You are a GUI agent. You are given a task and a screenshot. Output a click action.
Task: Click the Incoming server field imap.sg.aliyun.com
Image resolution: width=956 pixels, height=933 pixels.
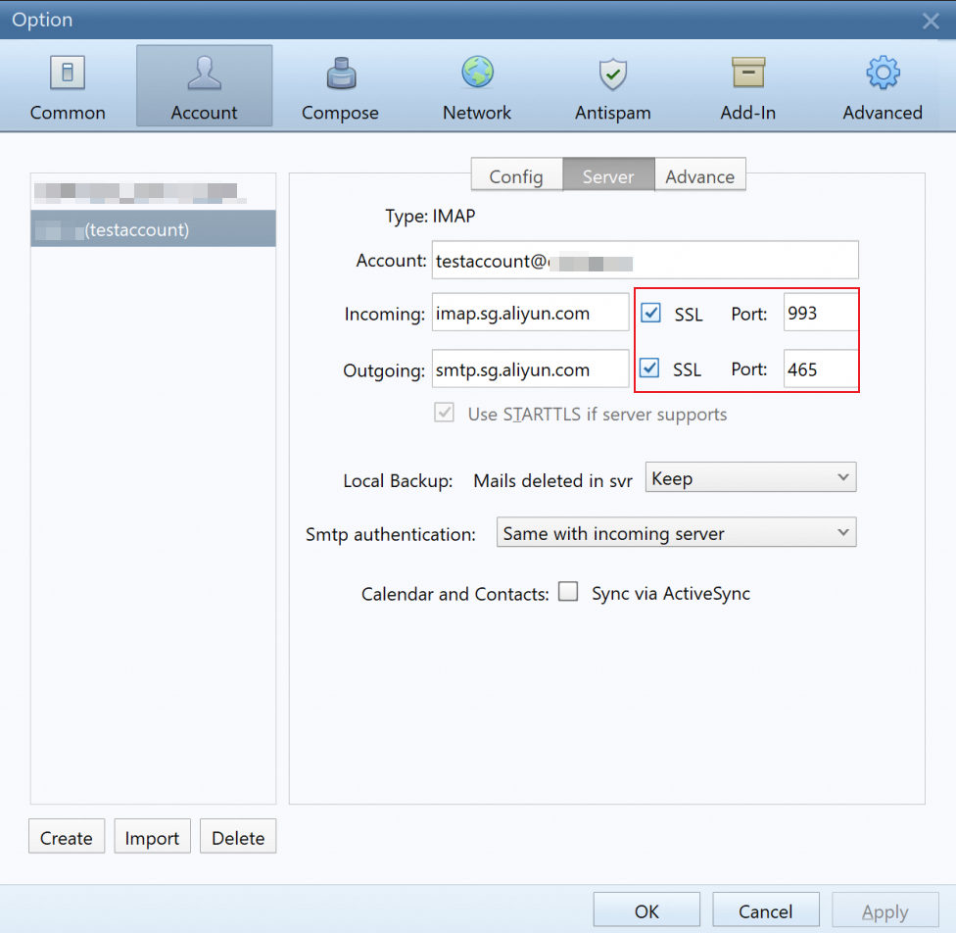(531, 313)
